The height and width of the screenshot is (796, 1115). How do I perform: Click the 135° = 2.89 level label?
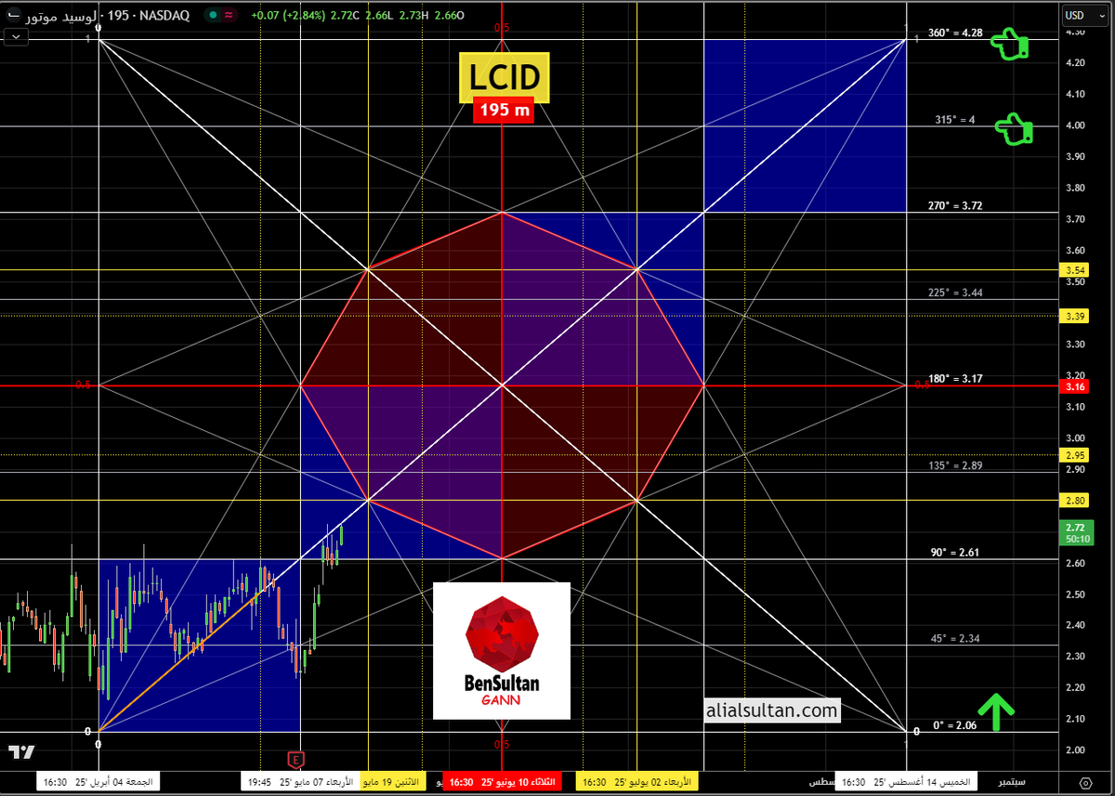[954, 465]
